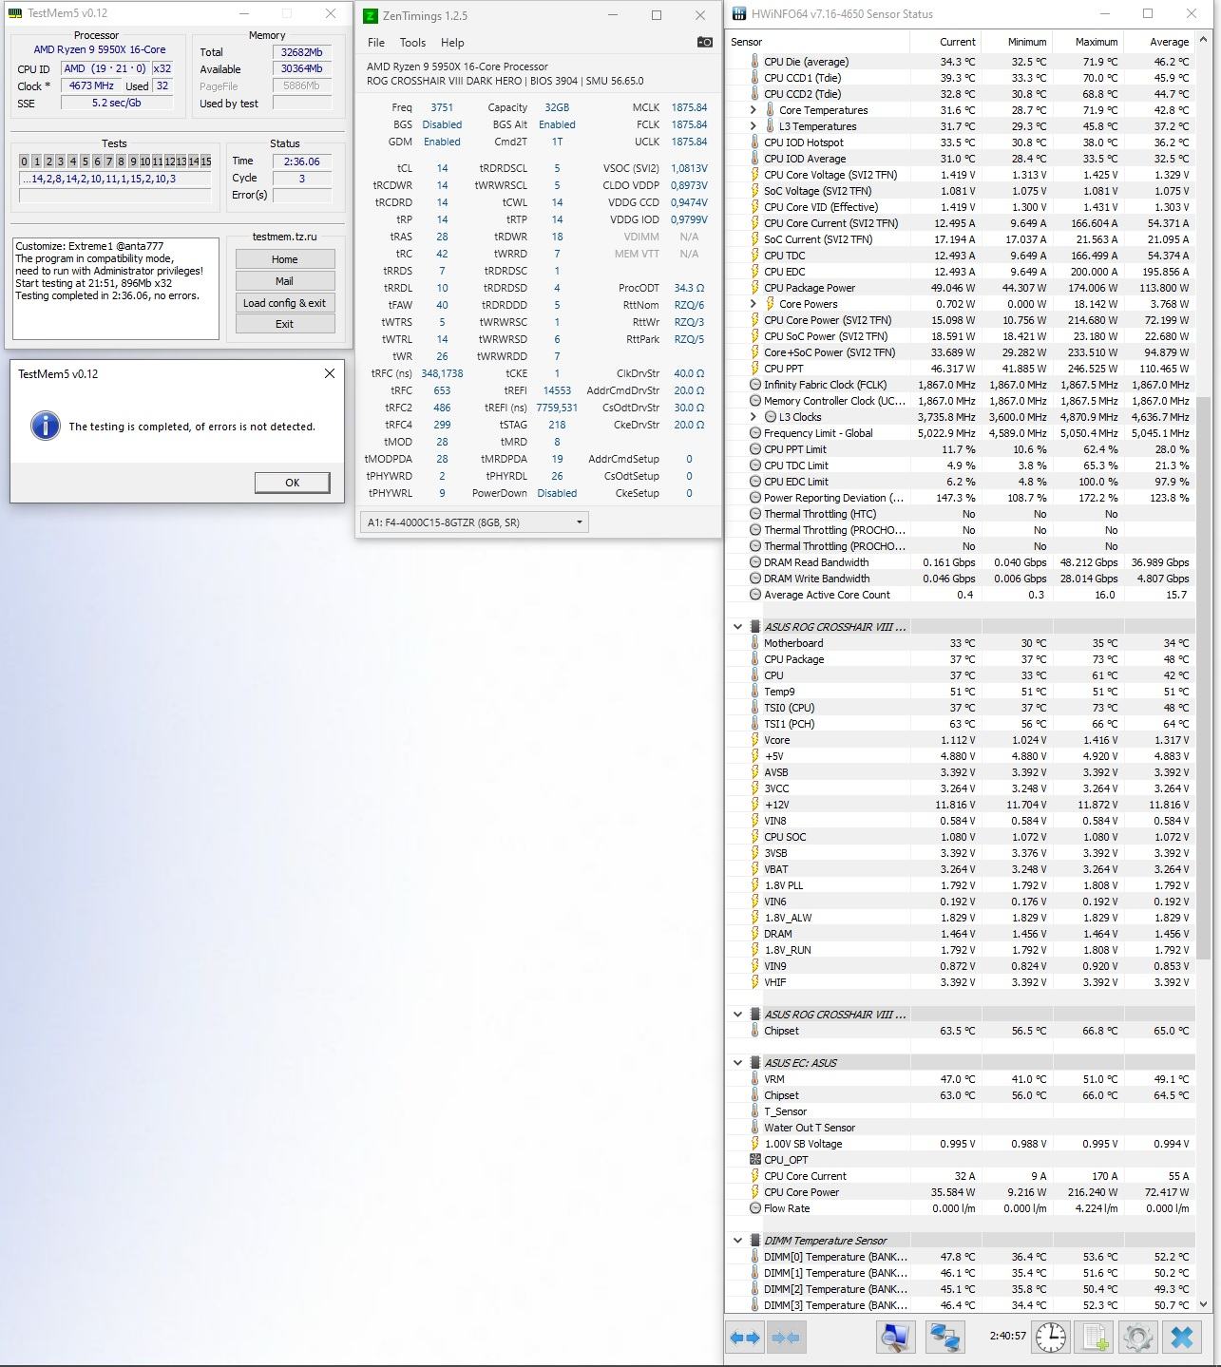Click the Sensor column header in HWiNFO
This screenshot has height=1367, width=1221.
coord(818,42)
